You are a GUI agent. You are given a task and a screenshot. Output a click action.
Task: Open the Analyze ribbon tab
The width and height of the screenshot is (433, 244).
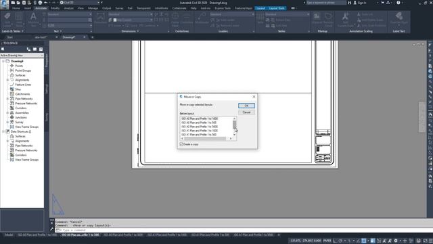click(x=69, y=8)
